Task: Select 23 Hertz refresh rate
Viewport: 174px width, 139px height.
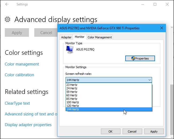Action: tap(72, 85)
